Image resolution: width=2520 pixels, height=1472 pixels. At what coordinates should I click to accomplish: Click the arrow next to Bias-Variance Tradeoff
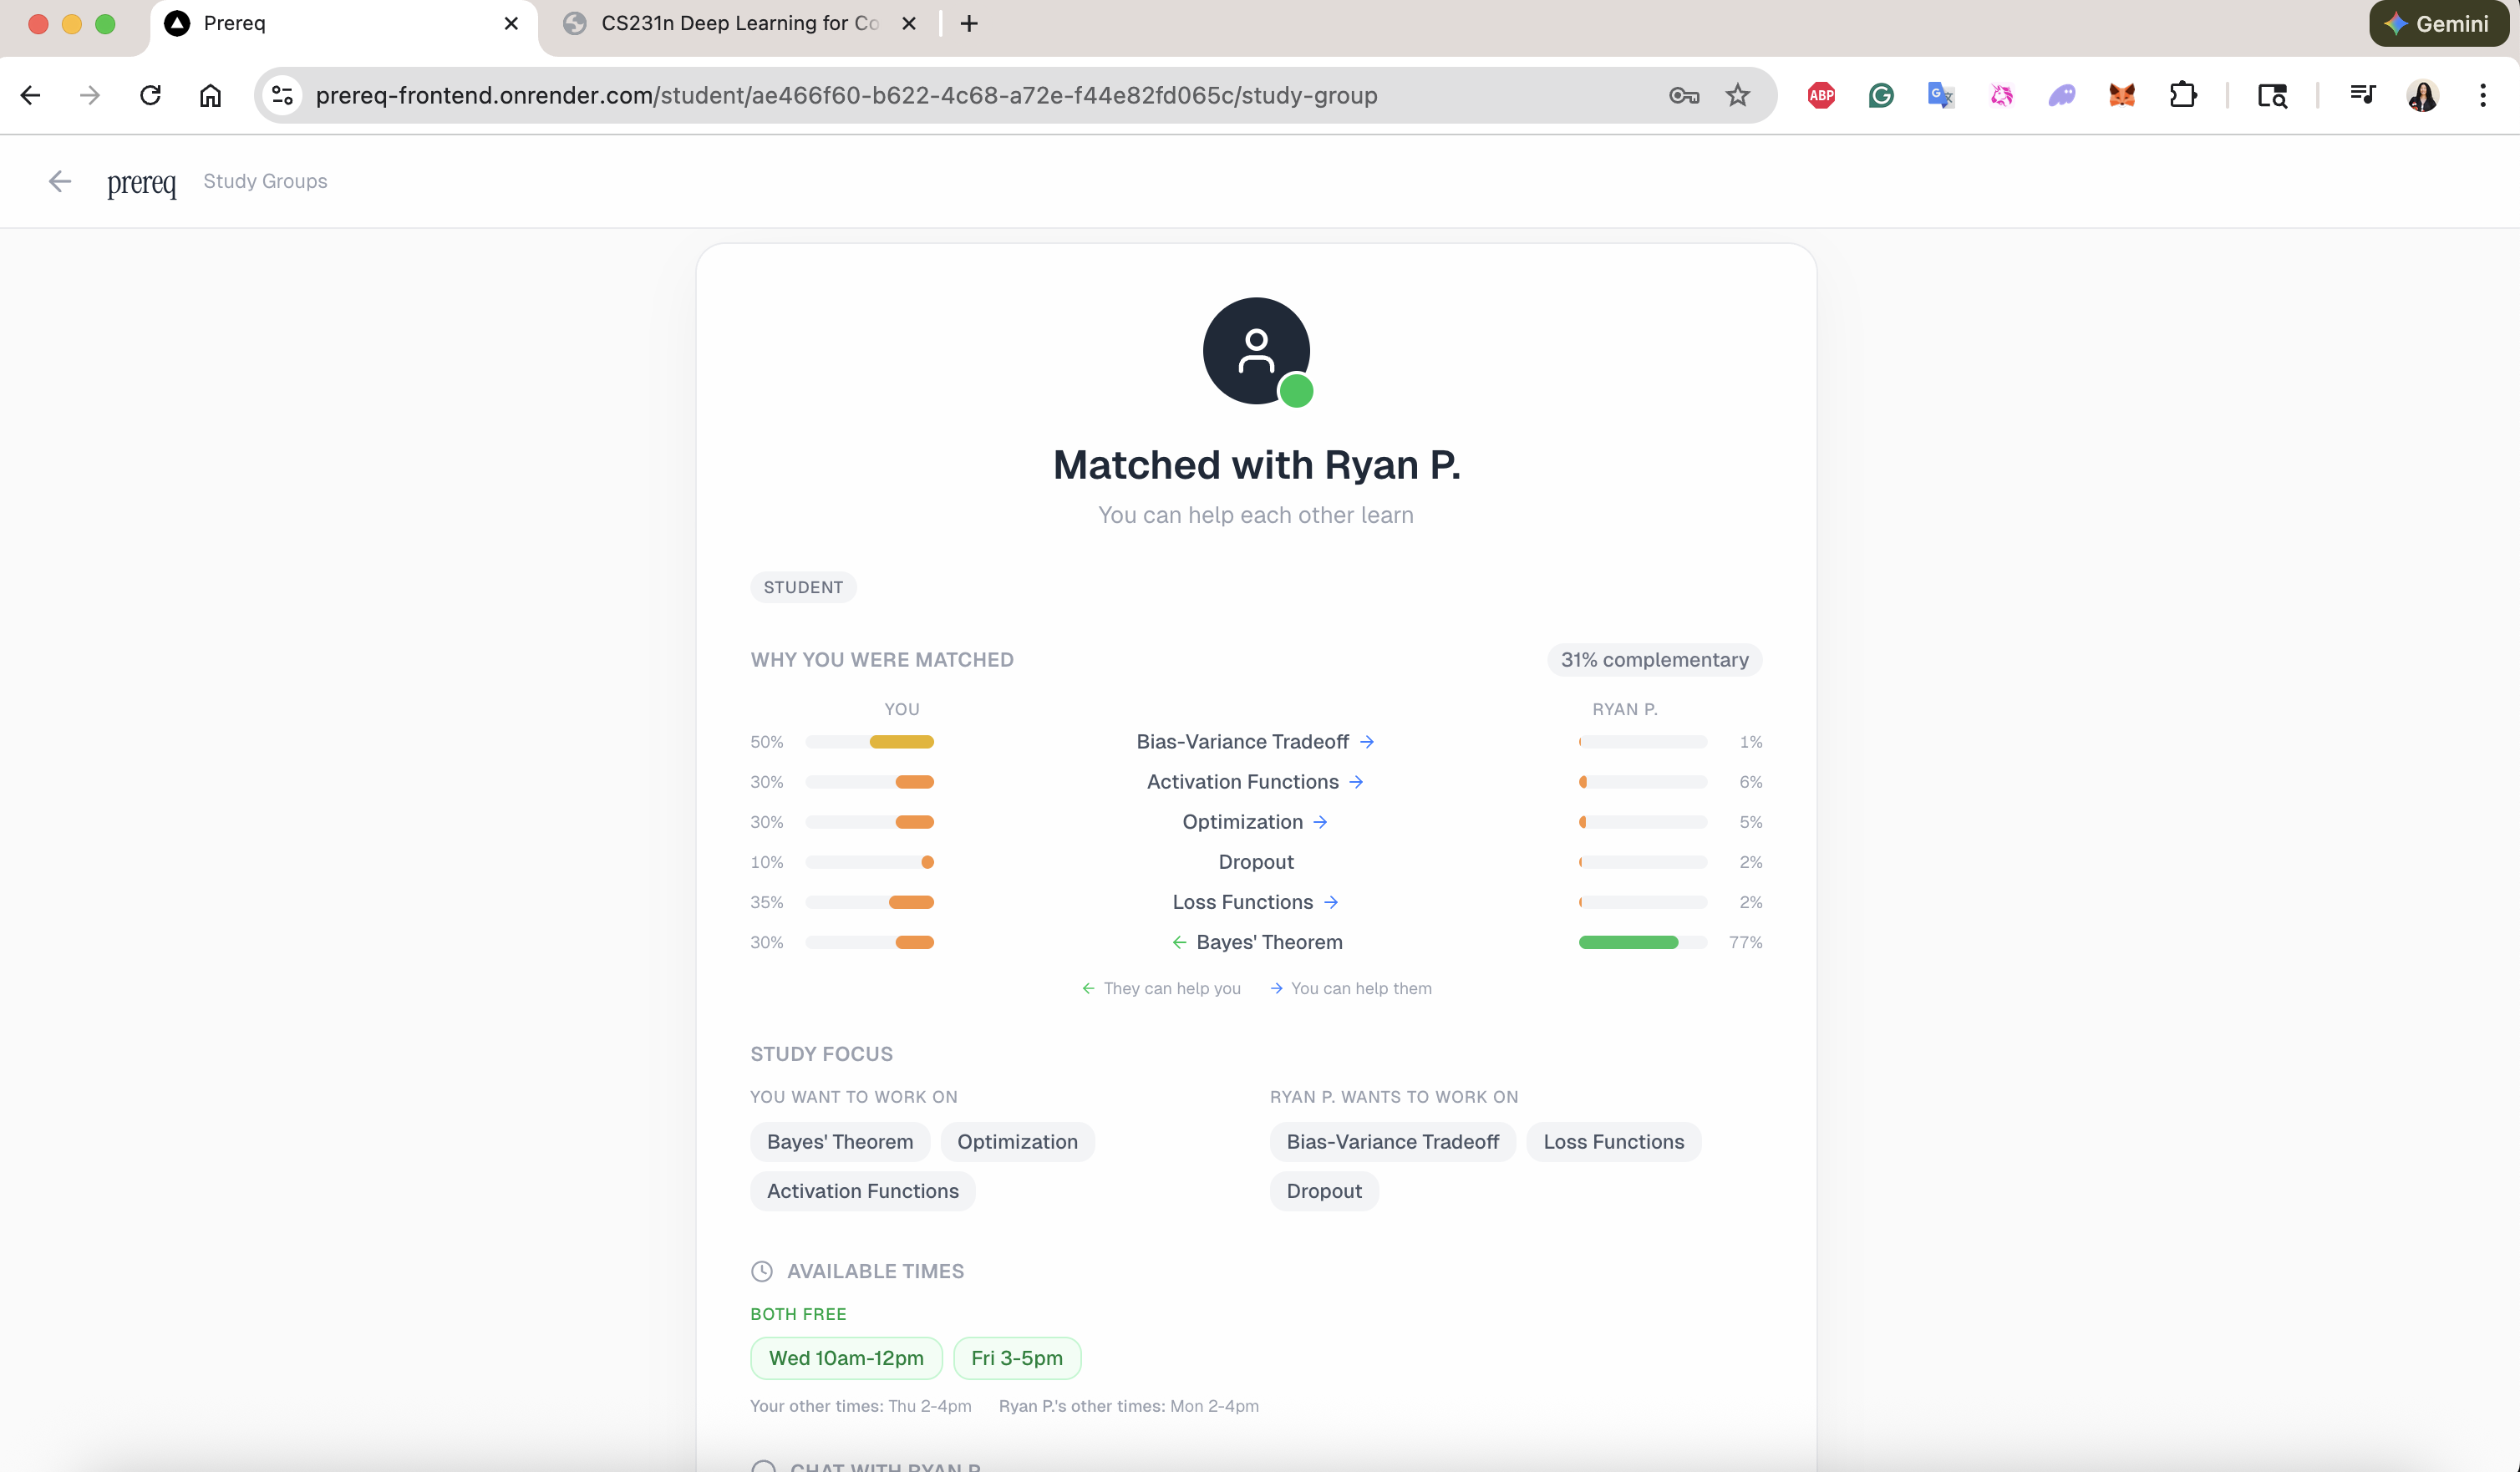[1366, 742]
